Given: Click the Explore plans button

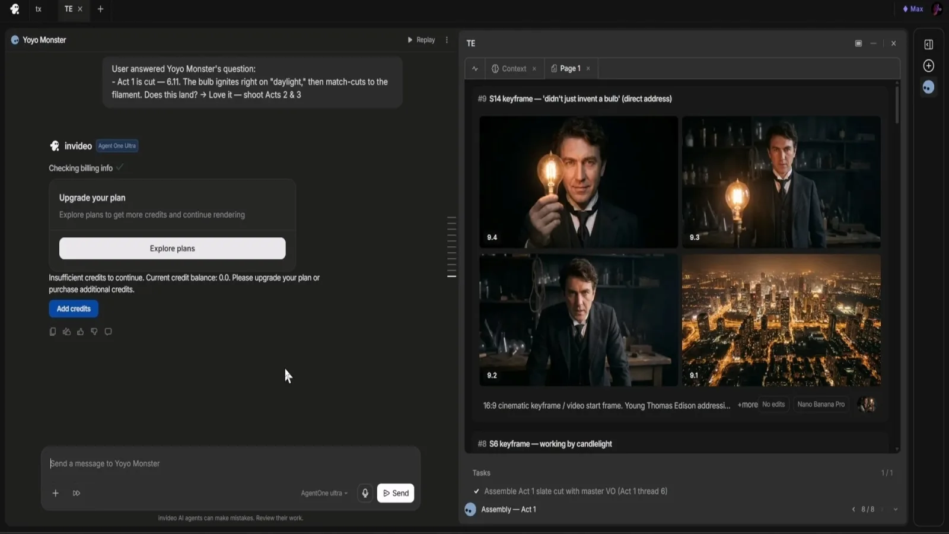Looking at the screenshot, I should tap(172, 248).
